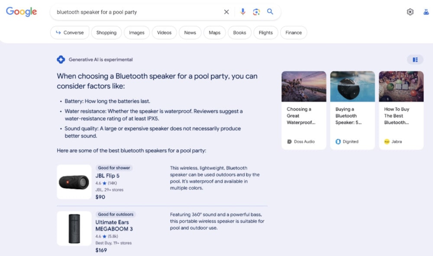Start a Converse session

(x=70, y=32)
